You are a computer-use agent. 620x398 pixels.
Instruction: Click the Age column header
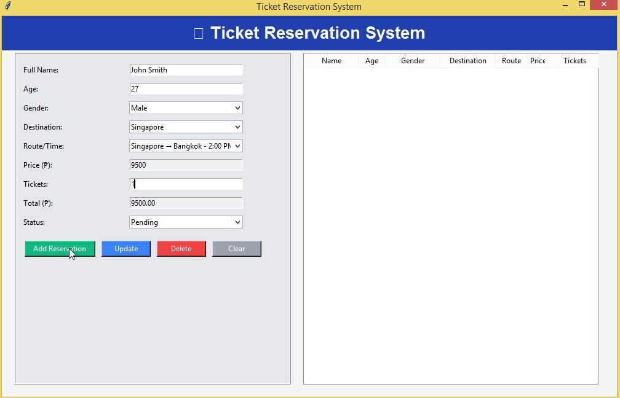click(372, 61)
